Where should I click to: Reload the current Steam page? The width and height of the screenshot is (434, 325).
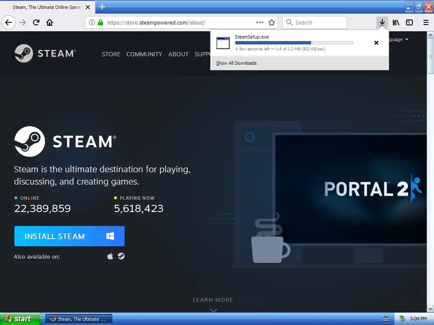(36, 22)
